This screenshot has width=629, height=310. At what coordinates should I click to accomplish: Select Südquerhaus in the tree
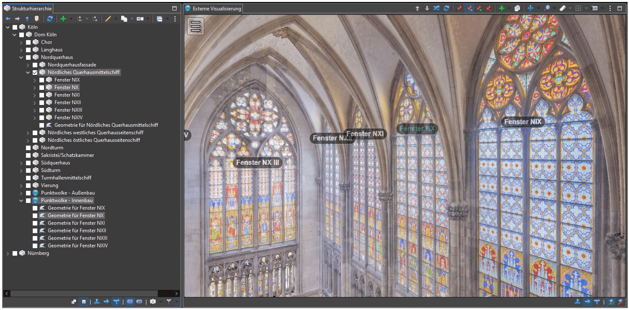55,163
